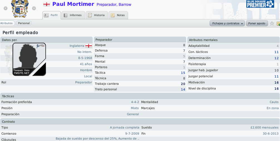Click the Blue Square Premier logo
The width and height of the screenshot is (280, 141).
point(260,4)
